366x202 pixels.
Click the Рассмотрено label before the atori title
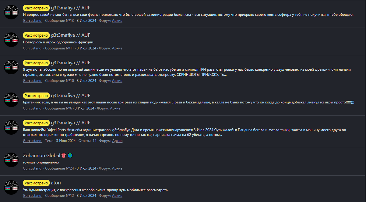click(x=36, y=183)
